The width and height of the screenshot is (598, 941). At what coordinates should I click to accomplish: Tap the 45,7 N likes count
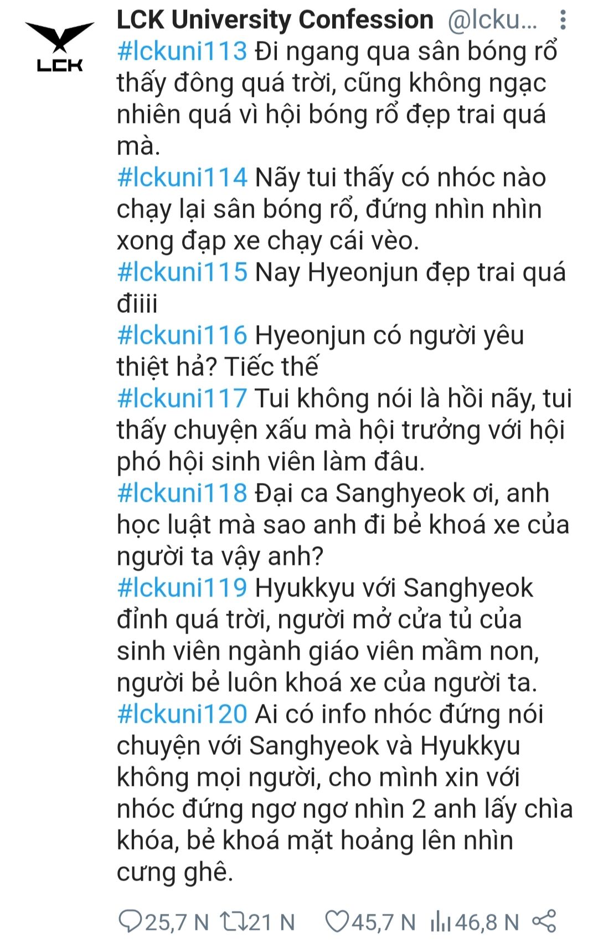[x=383, y=922]
